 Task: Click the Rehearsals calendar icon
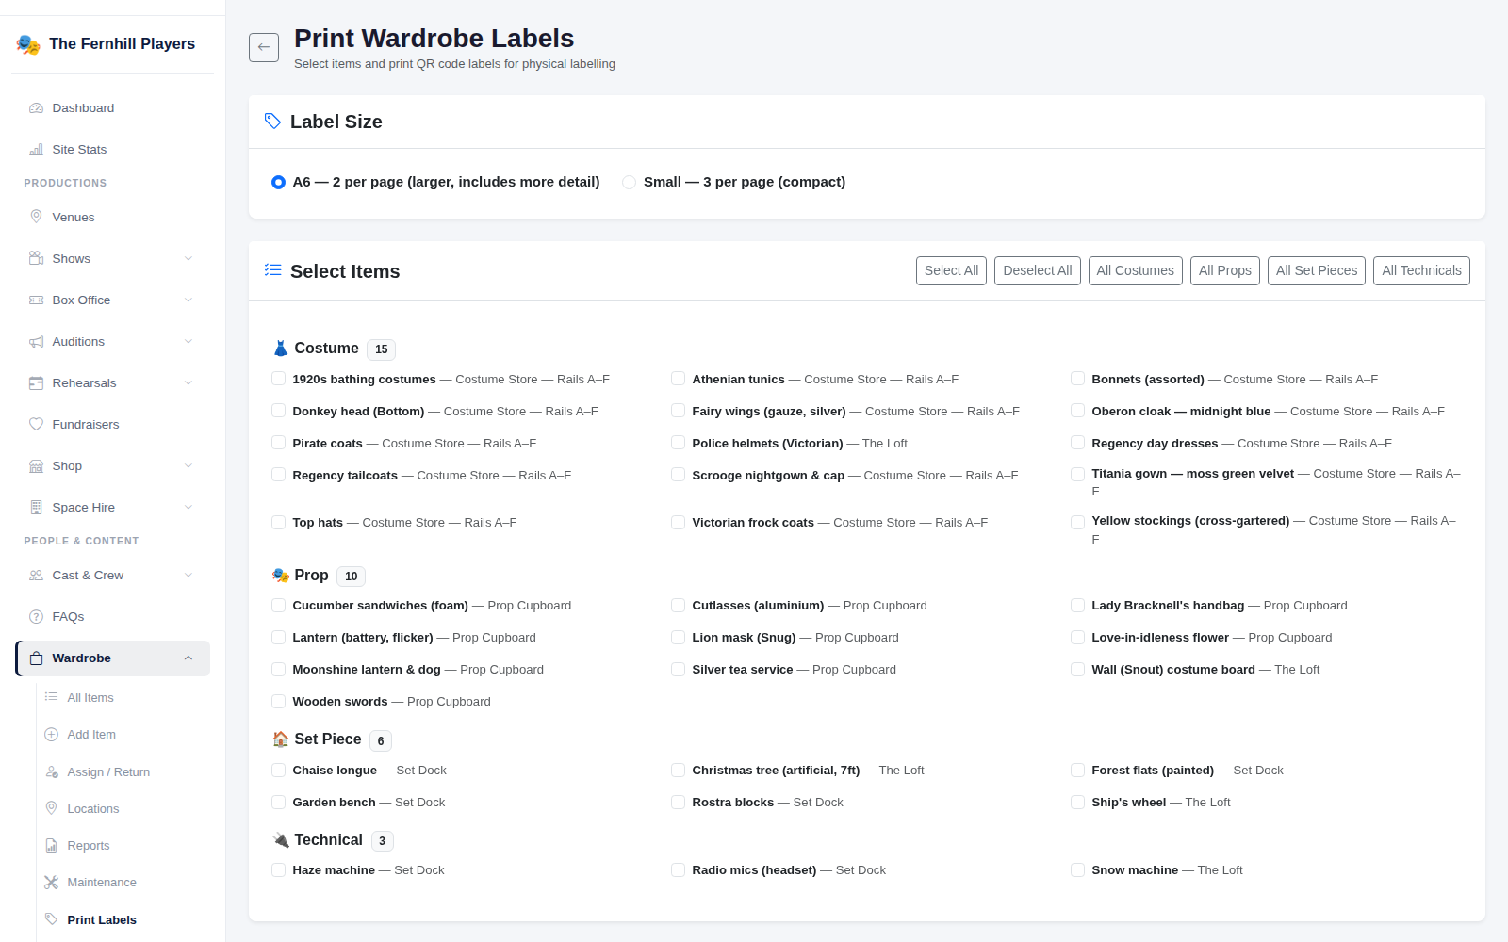(36, 382)
